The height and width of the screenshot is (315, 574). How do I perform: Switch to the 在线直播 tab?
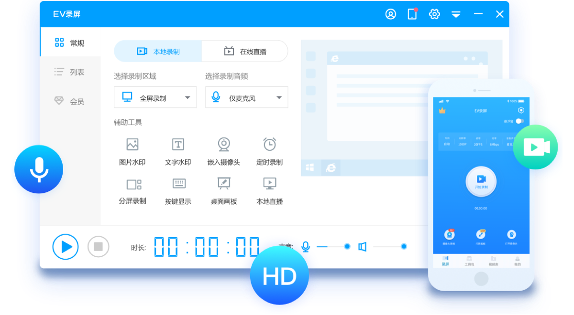coord(244,51)
